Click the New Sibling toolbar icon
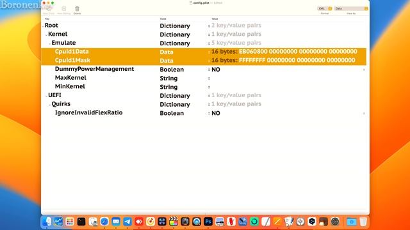 [64, 9]
